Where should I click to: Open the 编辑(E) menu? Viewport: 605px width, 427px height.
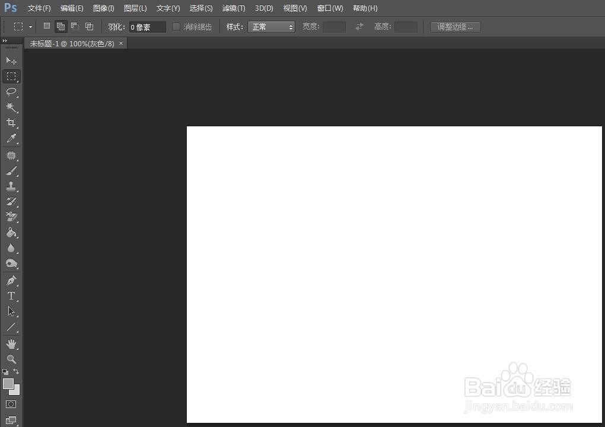point(72,8)
